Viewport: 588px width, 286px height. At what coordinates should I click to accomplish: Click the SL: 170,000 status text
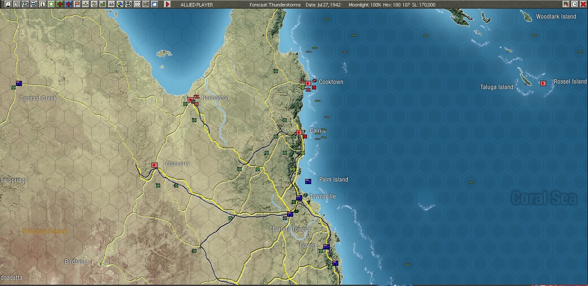point(424,5)
